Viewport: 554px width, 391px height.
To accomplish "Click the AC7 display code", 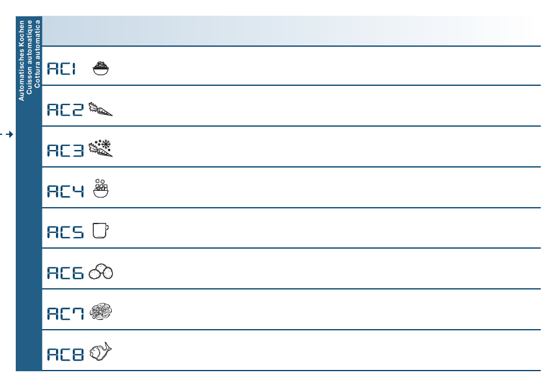I will tap(65, 313).
